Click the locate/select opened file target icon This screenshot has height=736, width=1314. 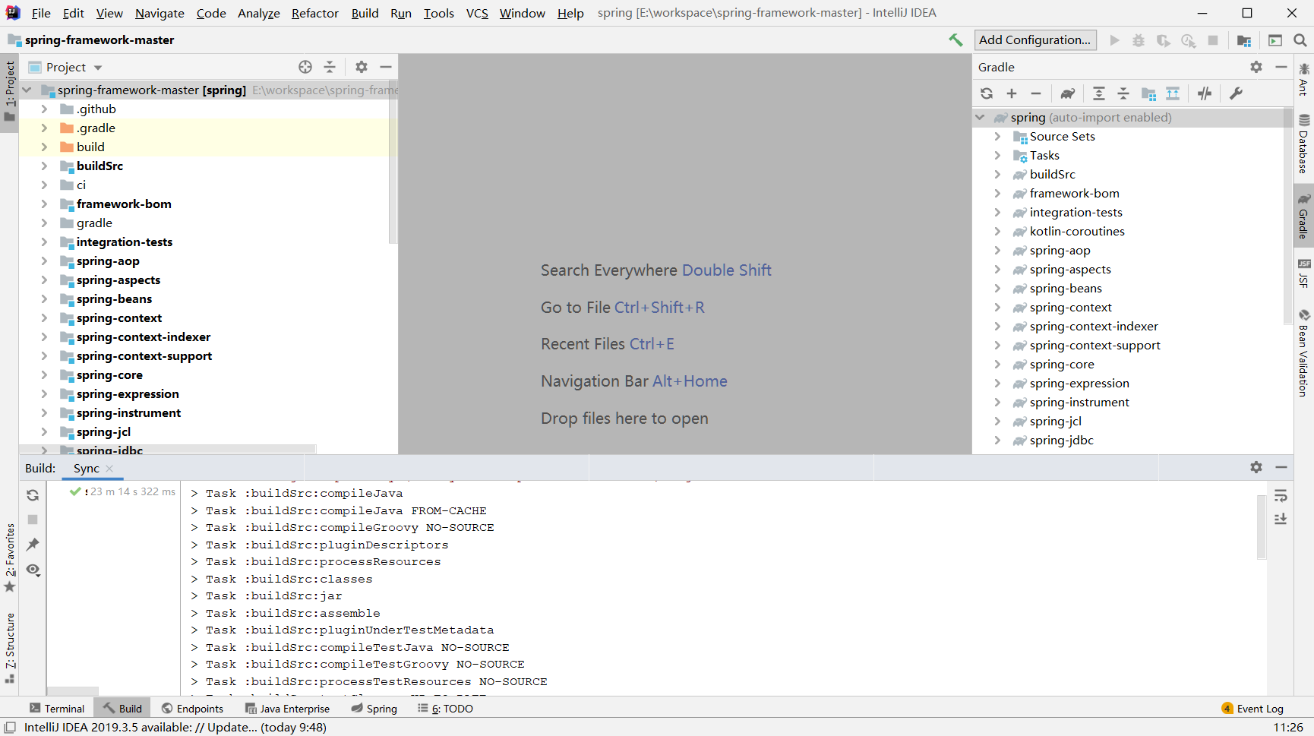point(305,67)
